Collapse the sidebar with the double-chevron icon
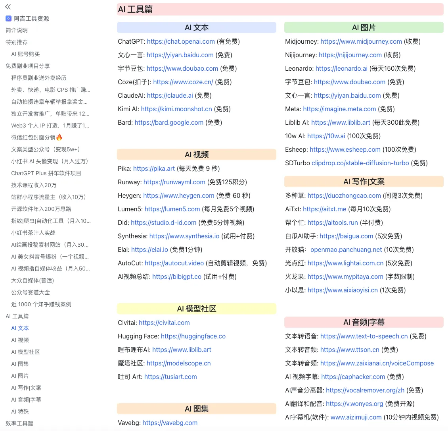This screenshot has width=448, height=431. tap(8, 7)
